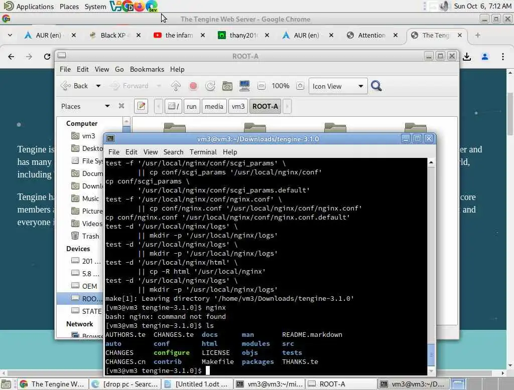Zoom in with the plus icon
This screenshot has width=514, height=390.
(300, 86)
